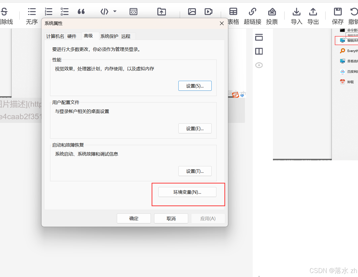The height and width of the screenshot is (277, 358).
Task: Toggle the preview eye icon
Action: point(259,65)
